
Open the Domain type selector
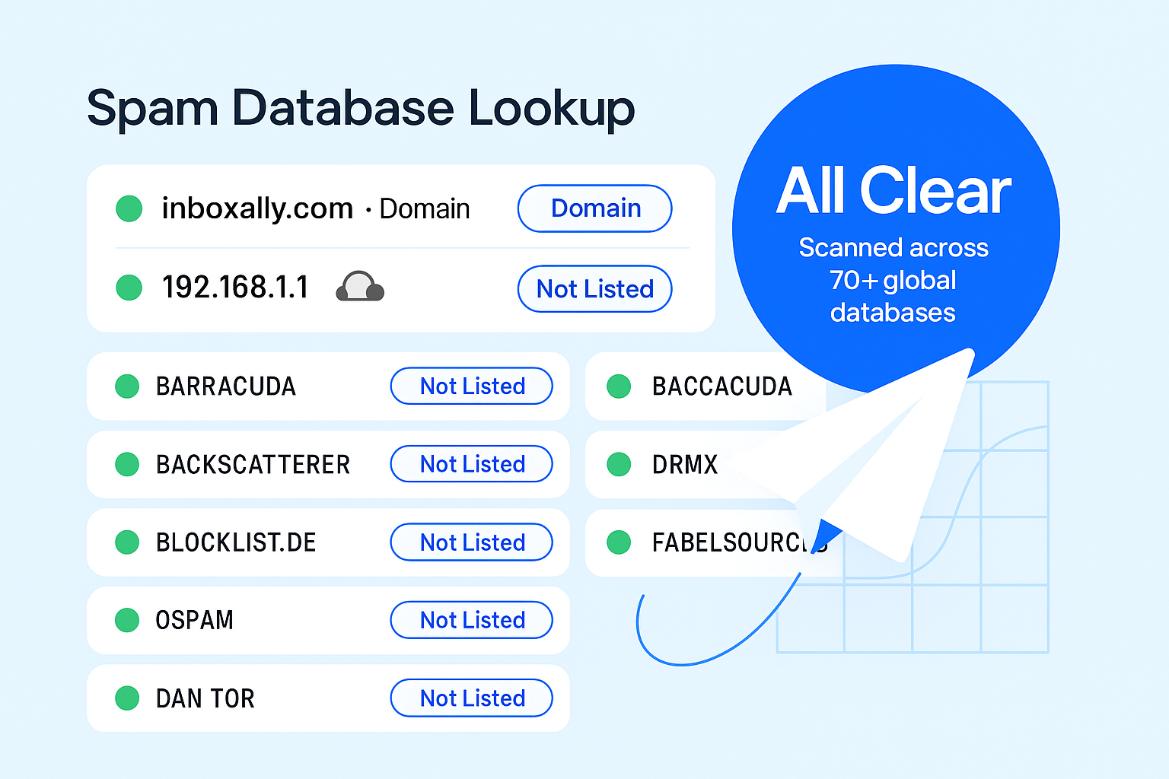point(594,208)
